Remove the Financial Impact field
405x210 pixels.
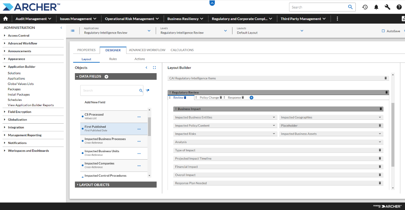(380, 167)
